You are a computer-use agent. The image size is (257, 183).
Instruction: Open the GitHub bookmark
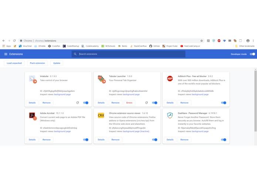155,46
